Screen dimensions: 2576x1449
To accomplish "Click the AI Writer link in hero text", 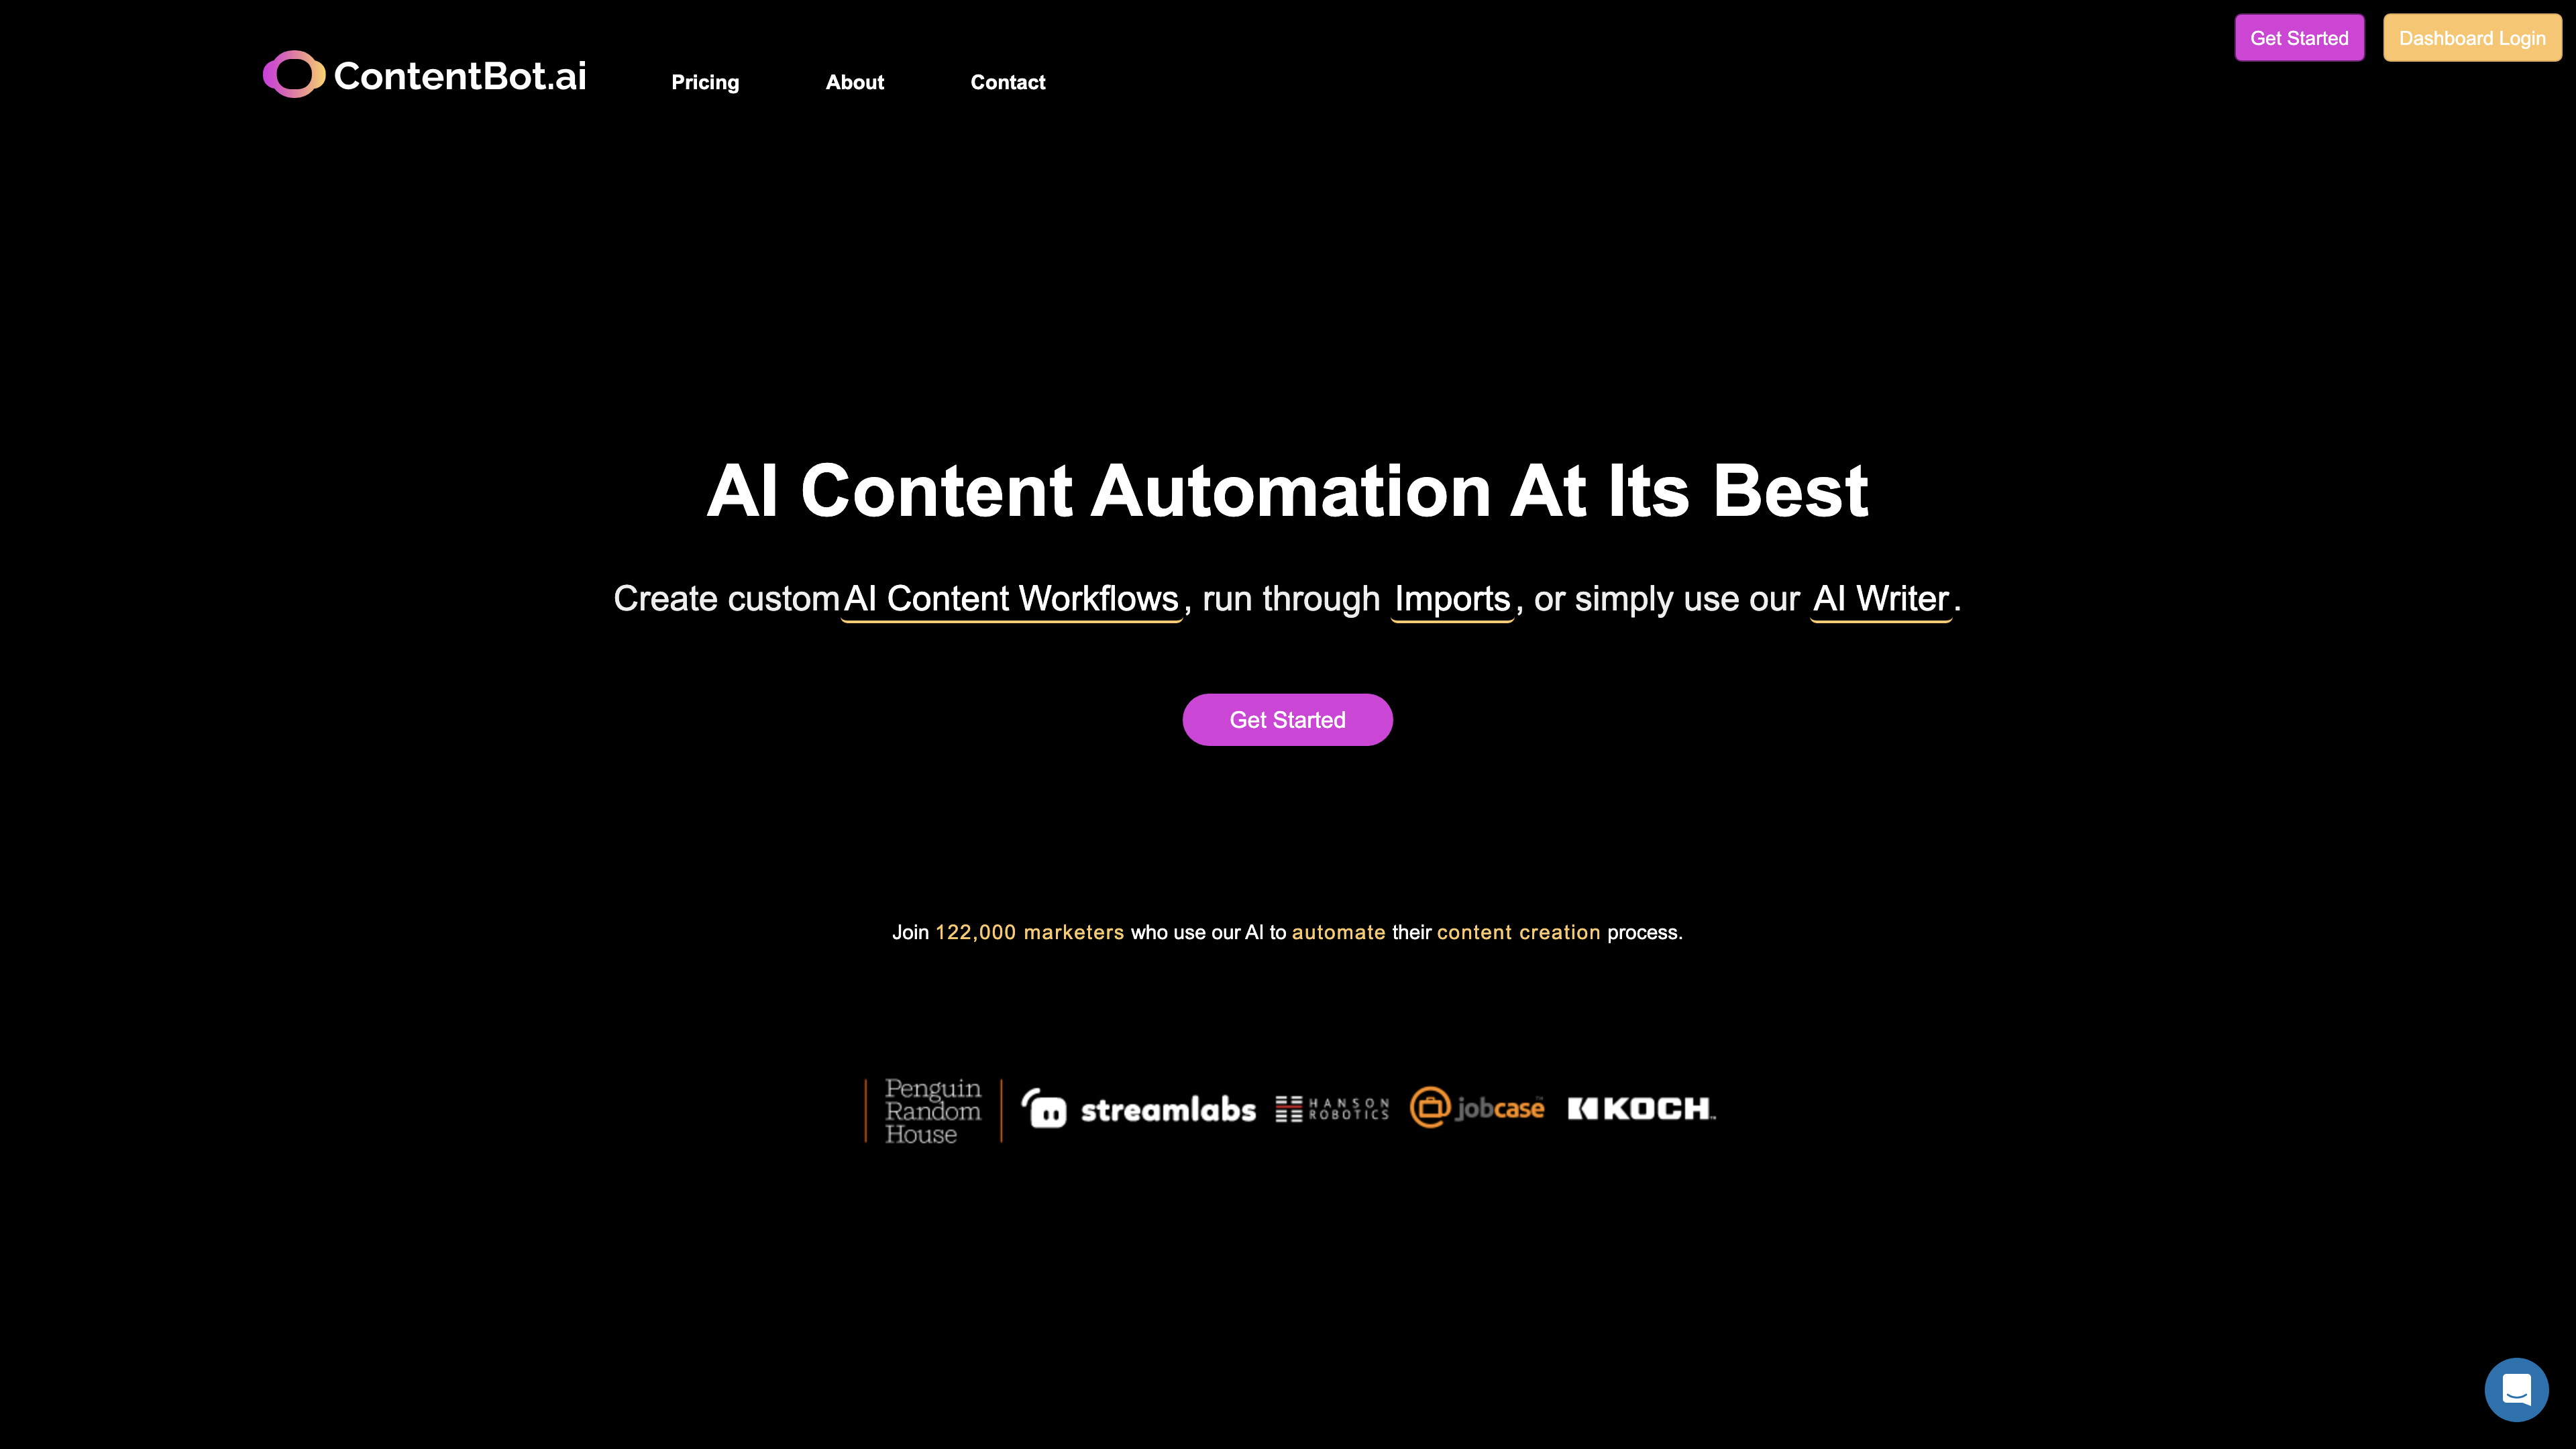I will click(x=1881, y=598).
